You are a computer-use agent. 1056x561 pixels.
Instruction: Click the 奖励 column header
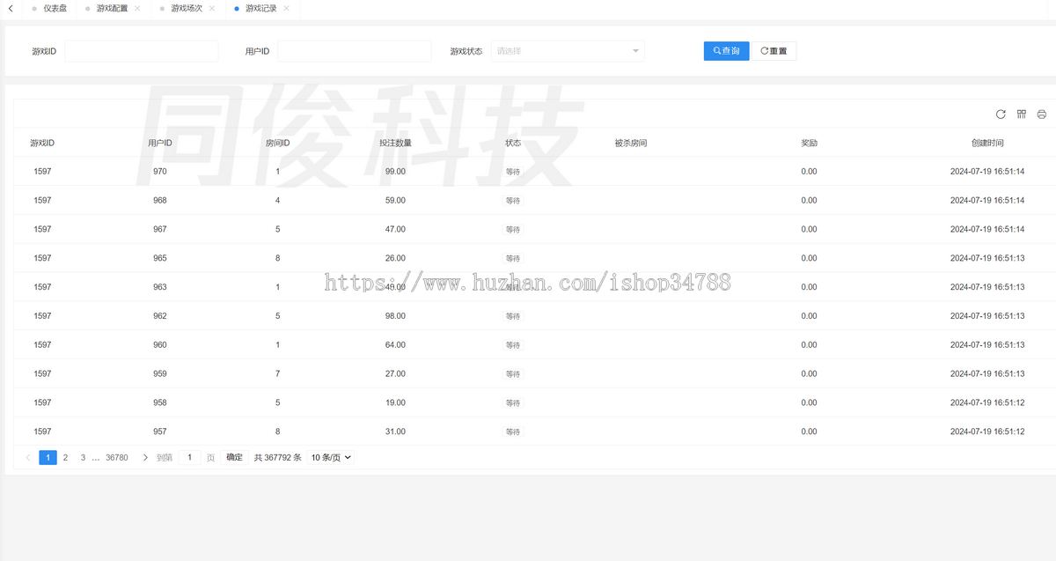[x=809, y=143]
